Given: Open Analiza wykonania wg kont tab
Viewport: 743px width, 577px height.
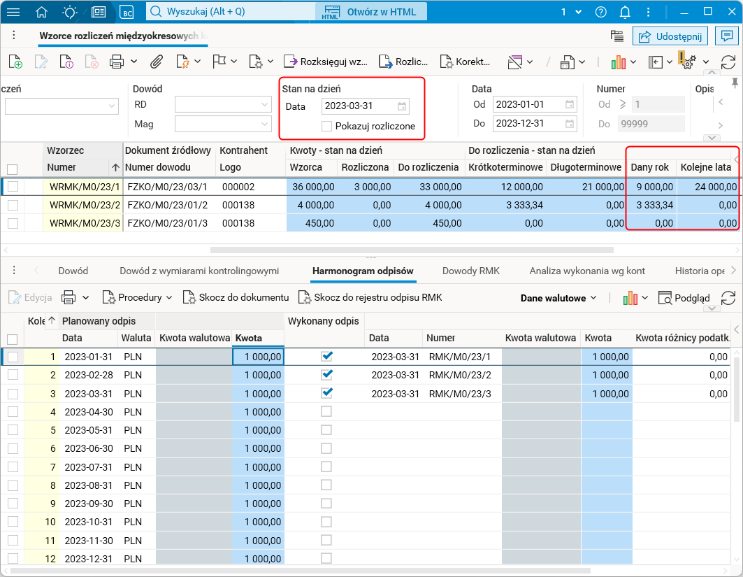Looking at the screenshot, I should tap(587, 271).
